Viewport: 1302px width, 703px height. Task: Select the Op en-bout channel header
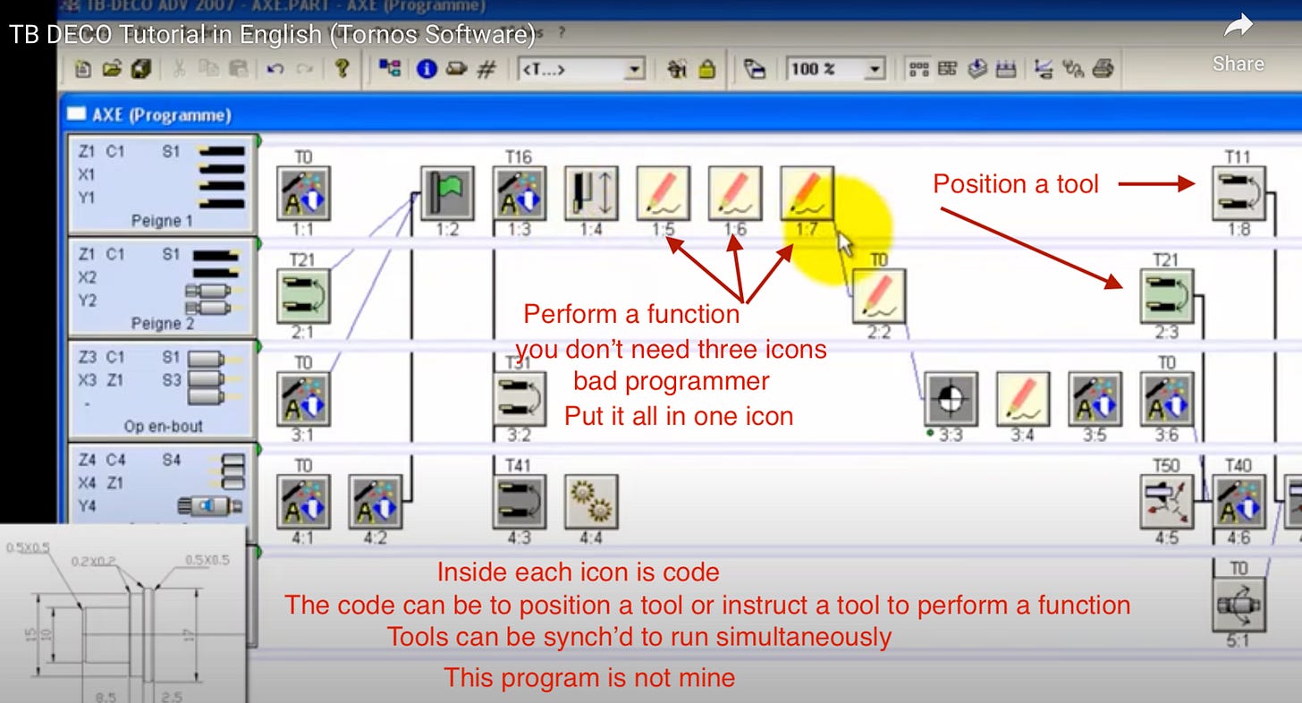(162, 389)
